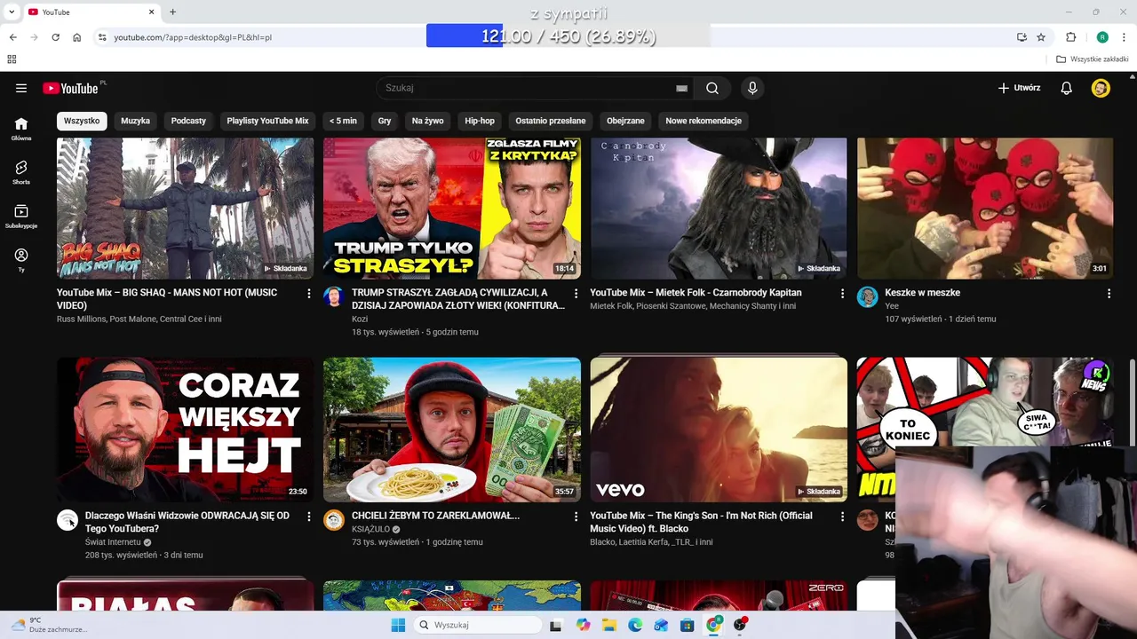Go back in the browser

point(12,37)
